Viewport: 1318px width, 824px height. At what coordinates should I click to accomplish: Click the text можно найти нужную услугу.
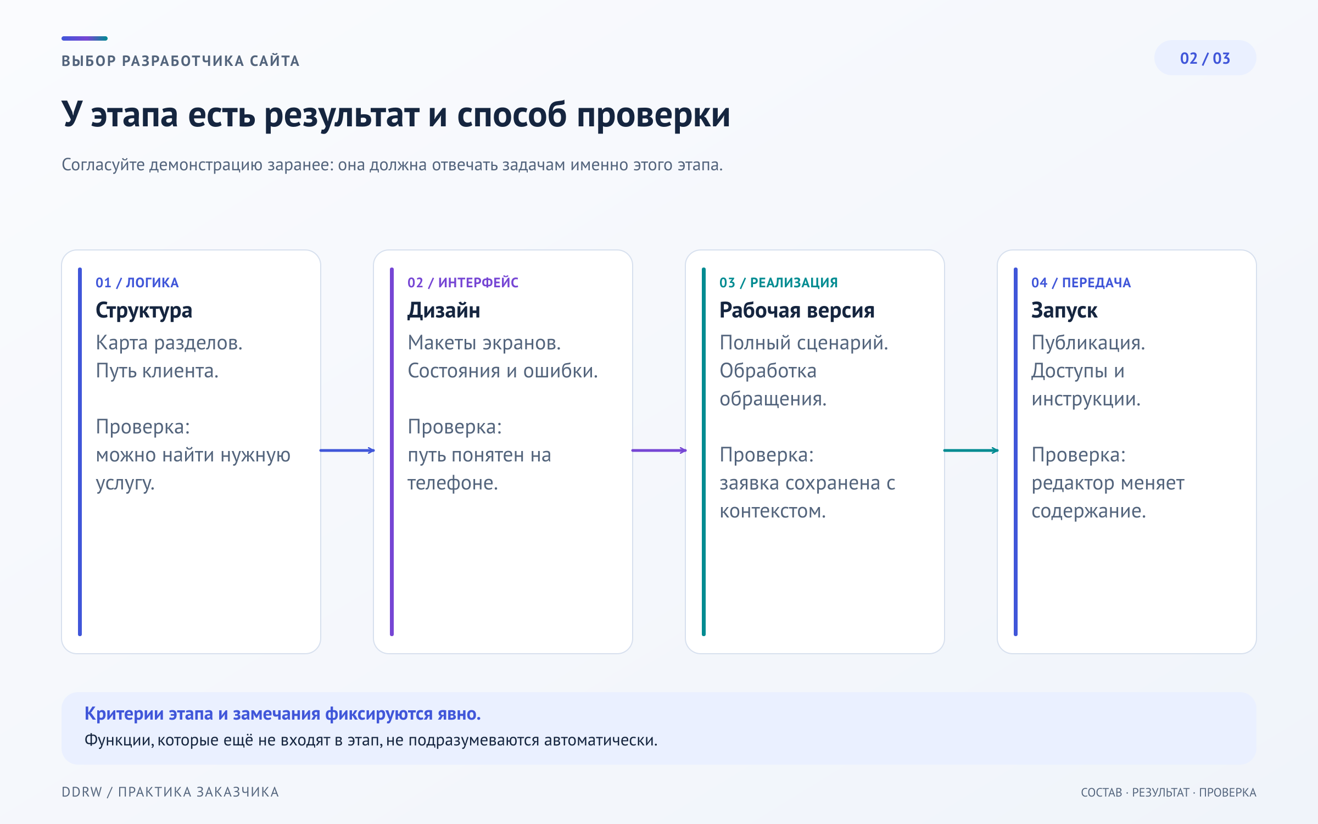[193, 469]
